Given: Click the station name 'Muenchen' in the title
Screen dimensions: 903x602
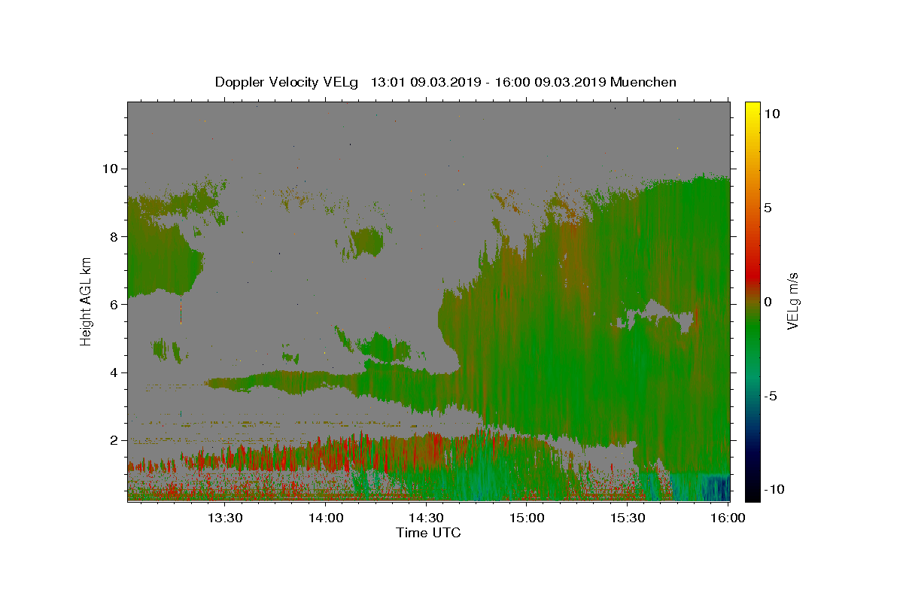Looking at the screenshot, I should click(643, 82).
